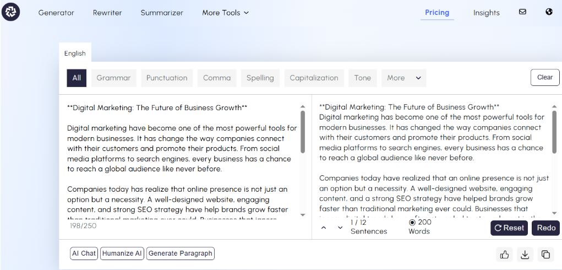This screenshot has height=270, width=562.
Task: Copy the corrected output text
Action: 545,254
